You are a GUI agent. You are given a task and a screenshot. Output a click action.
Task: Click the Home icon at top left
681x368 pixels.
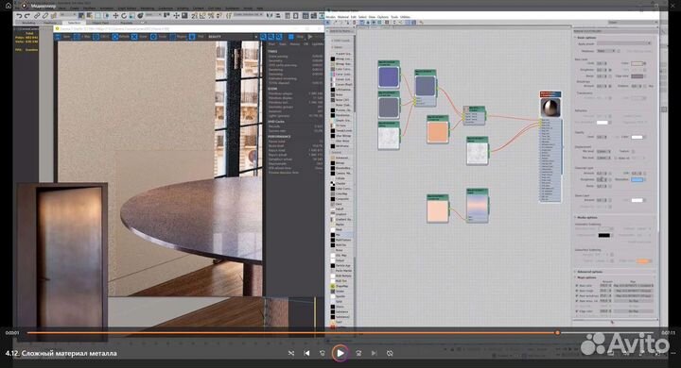[x=9, y=6]
